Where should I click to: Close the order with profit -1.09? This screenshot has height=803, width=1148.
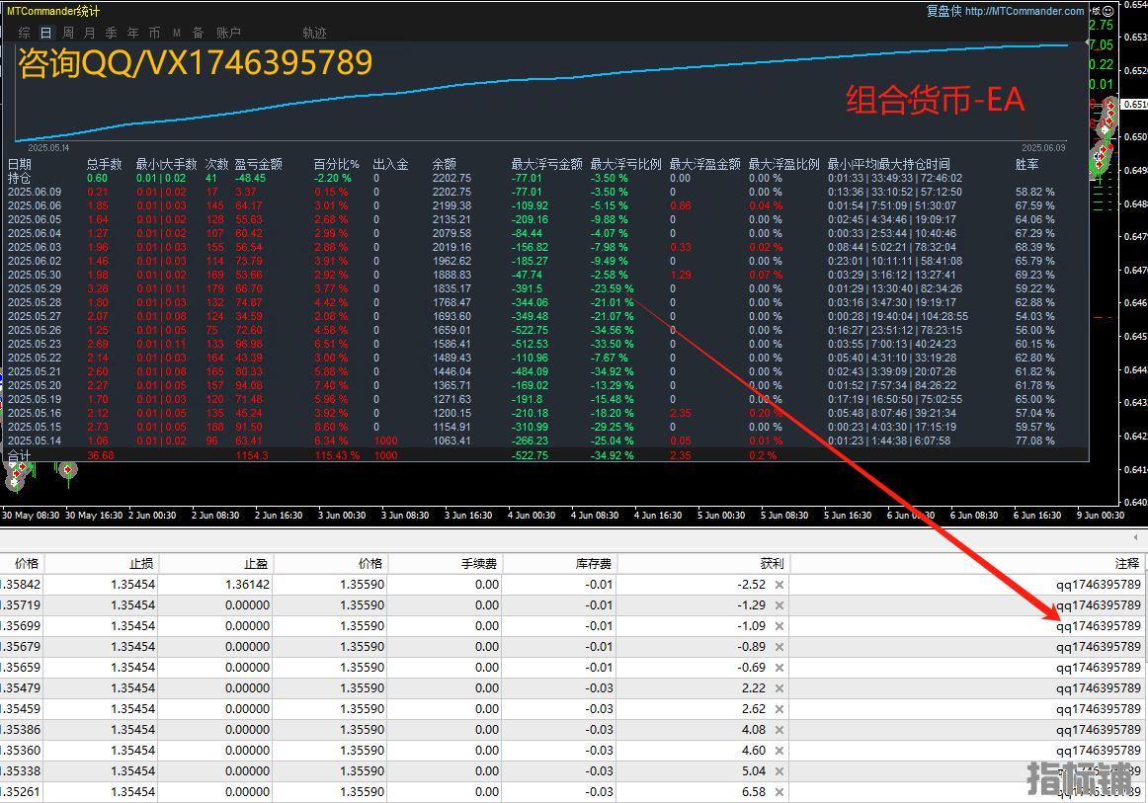779,626
